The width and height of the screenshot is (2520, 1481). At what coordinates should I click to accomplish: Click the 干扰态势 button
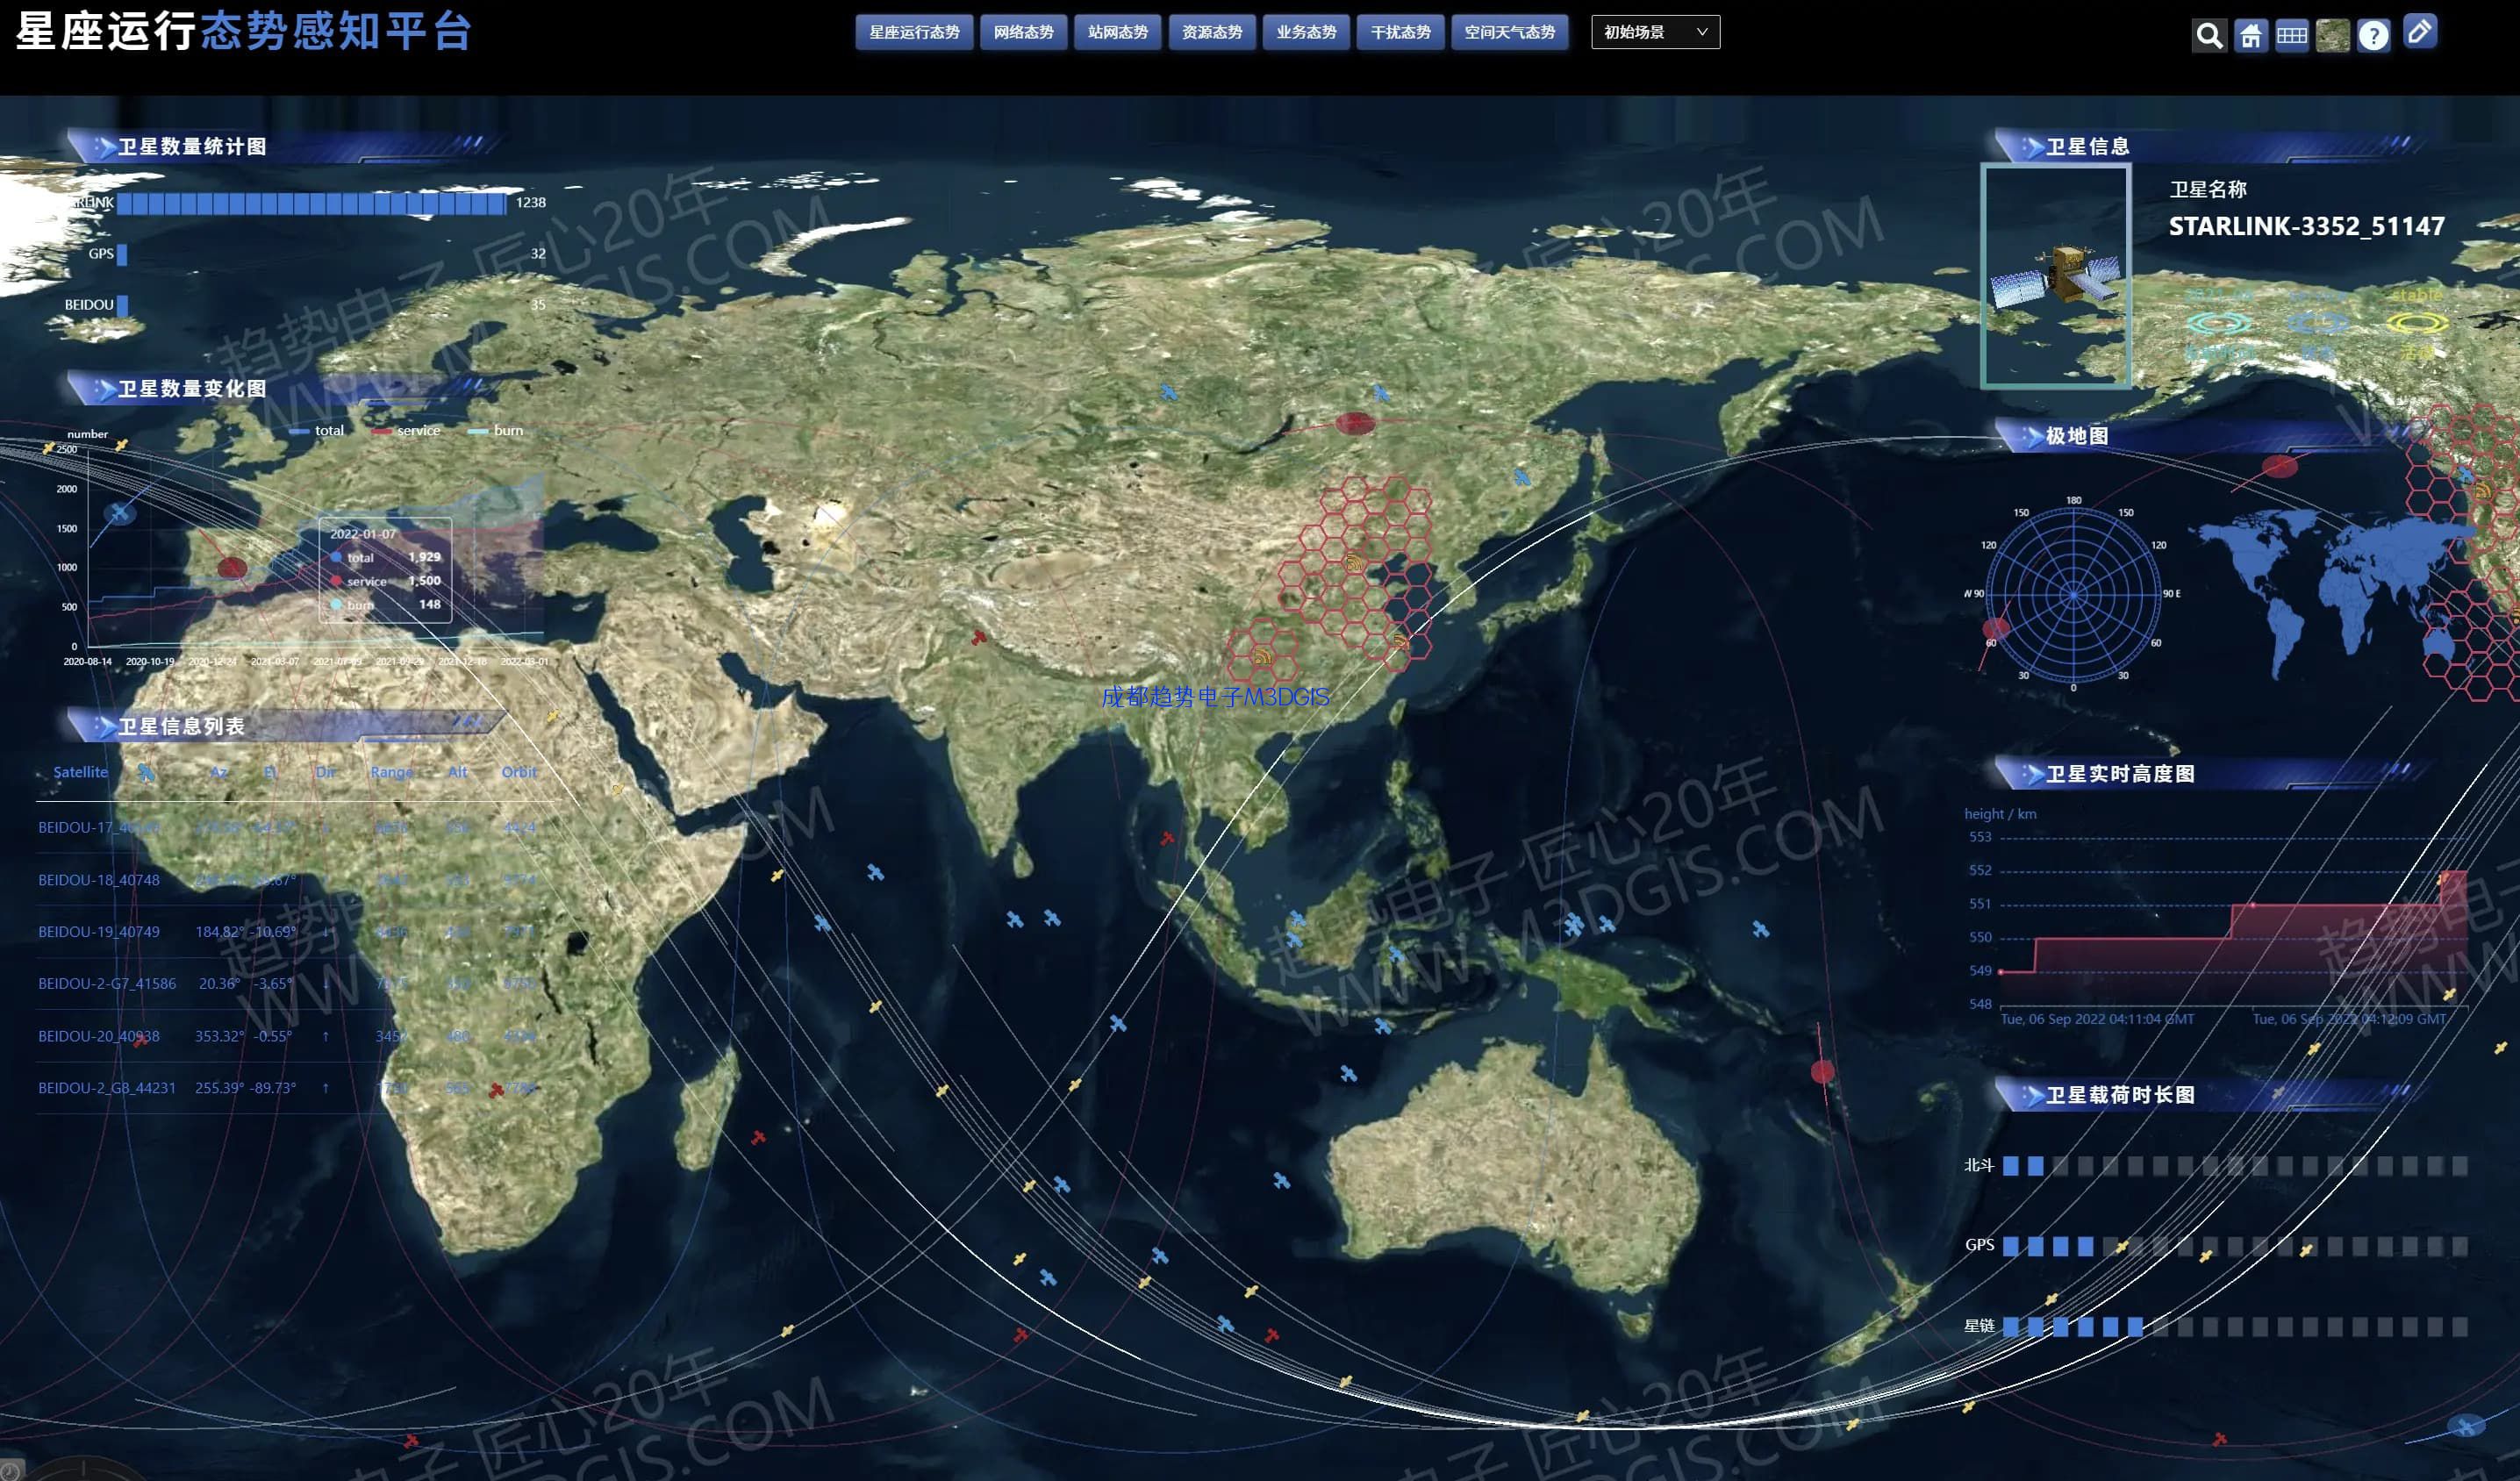(1400, 32)
